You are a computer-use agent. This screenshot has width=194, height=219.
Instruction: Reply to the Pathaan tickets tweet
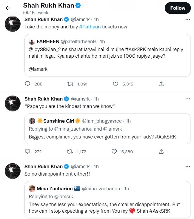(28, 84)
